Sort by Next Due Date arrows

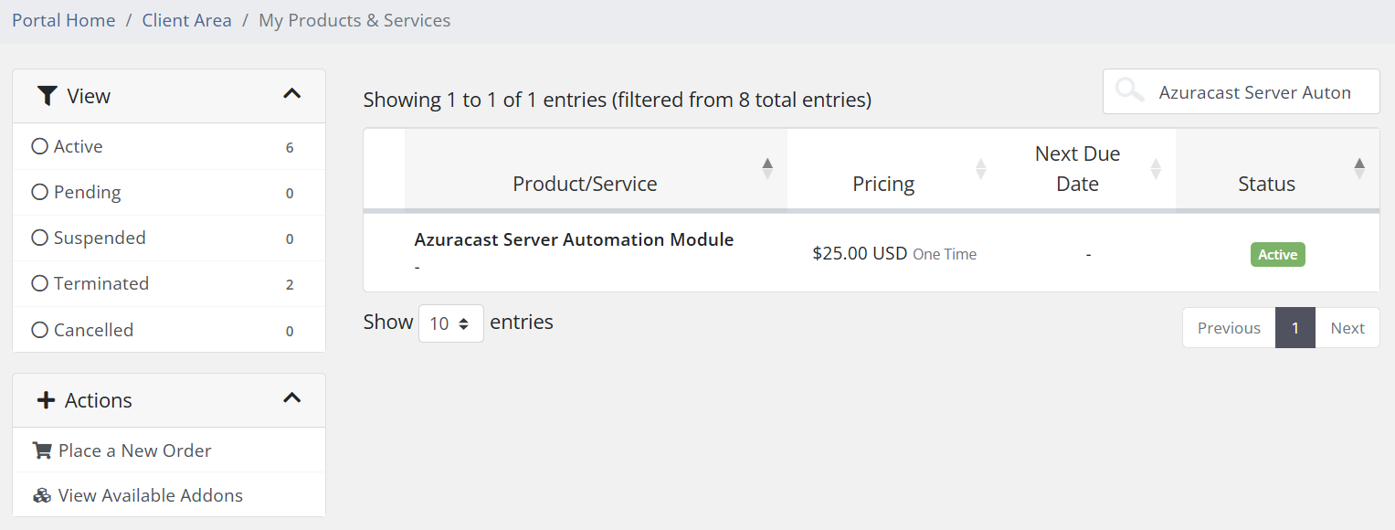[x=1155, y=168]
